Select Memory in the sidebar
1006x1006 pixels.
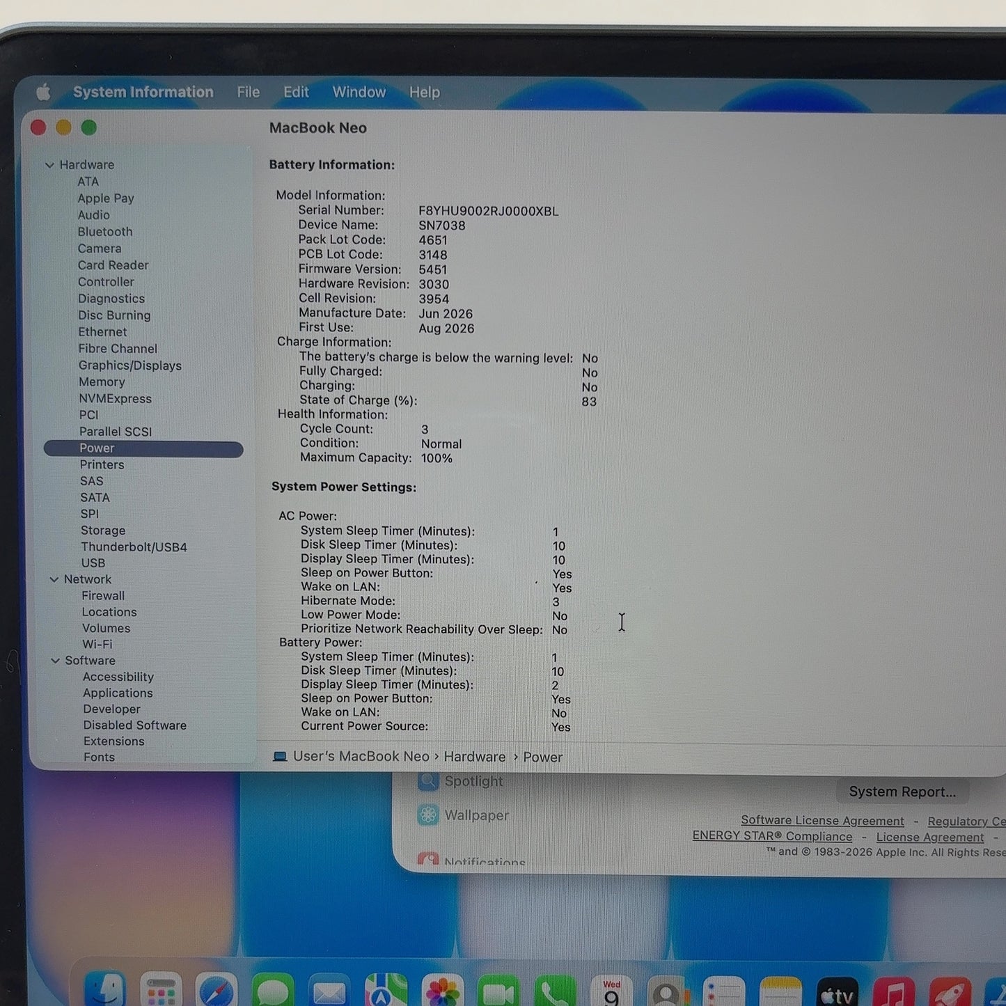point(102,382)
